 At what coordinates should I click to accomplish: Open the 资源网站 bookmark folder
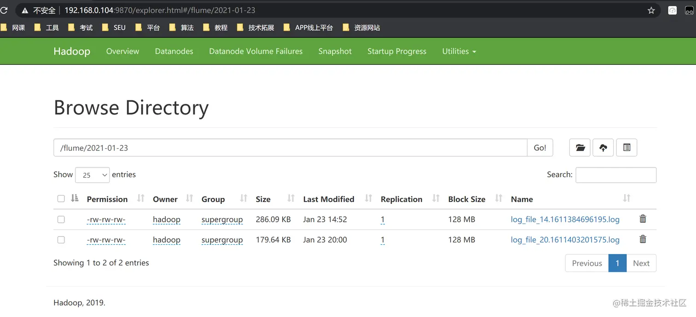361,28
